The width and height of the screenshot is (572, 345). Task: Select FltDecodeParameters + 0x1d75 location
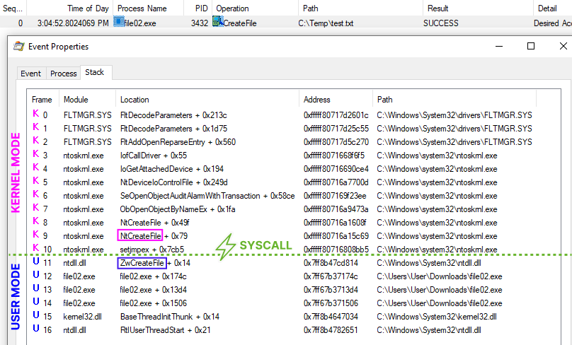pyautogui.click(x=173, y=129)
